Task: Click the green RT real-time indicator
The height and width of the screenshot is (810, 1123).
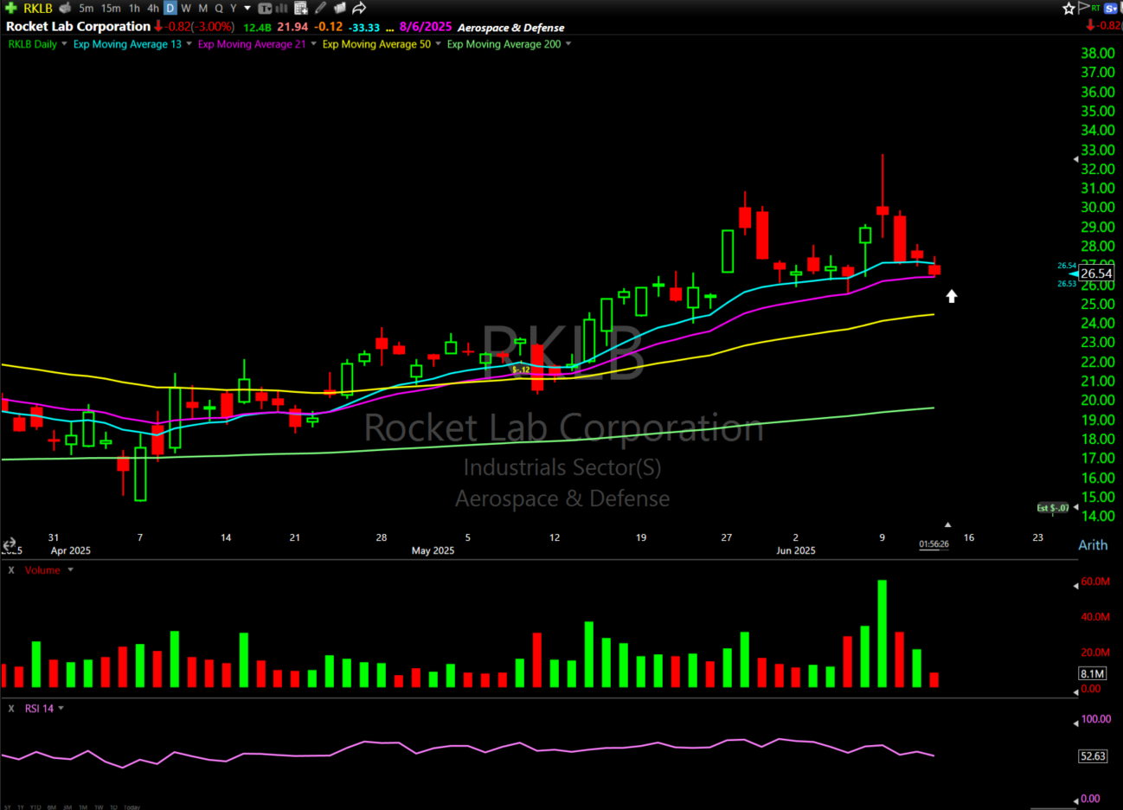Action: point(1096,8)
